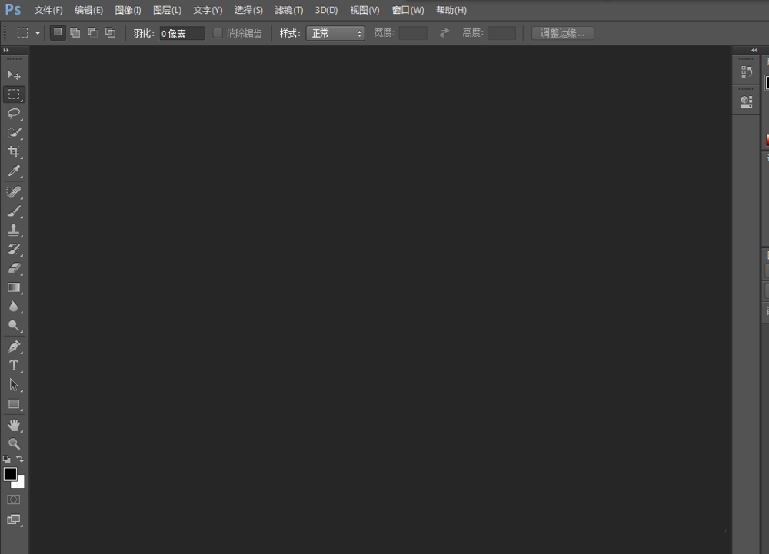This screenshot has height=554, width=769.
Task: Select the Pen tool
Action: click(x=14, y=347)
